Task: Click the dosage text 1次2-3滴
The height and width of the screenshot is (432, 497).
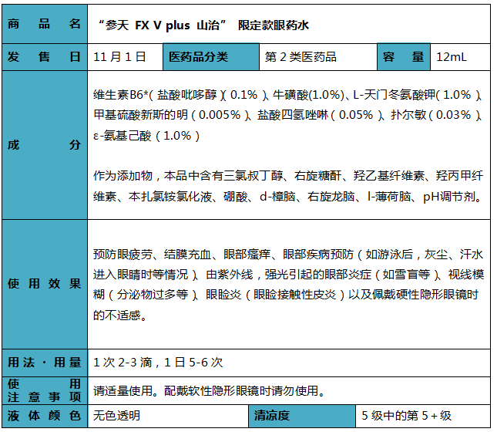Action: [123, 363]
